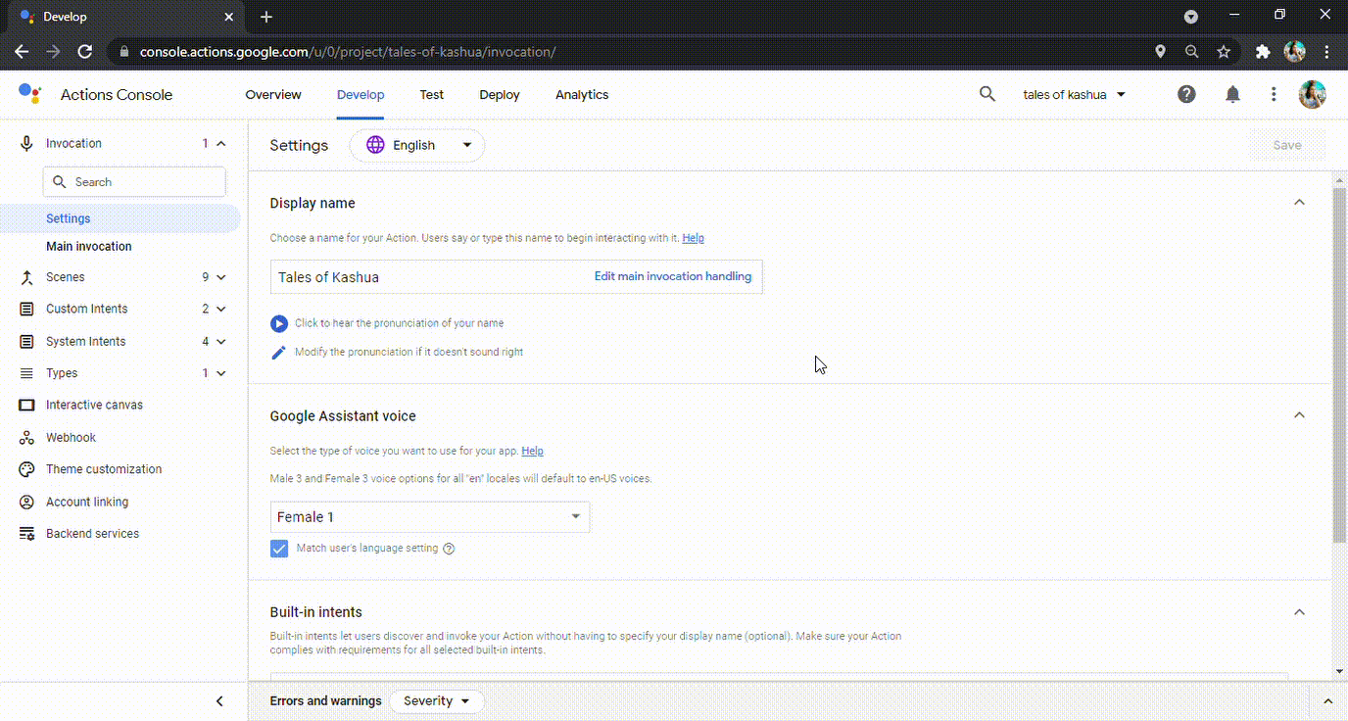Image resolution: width=1348 pixels, height=721 pixels.
Task: Click the Types icon in sidebar
Action: [x=27, y=373]
